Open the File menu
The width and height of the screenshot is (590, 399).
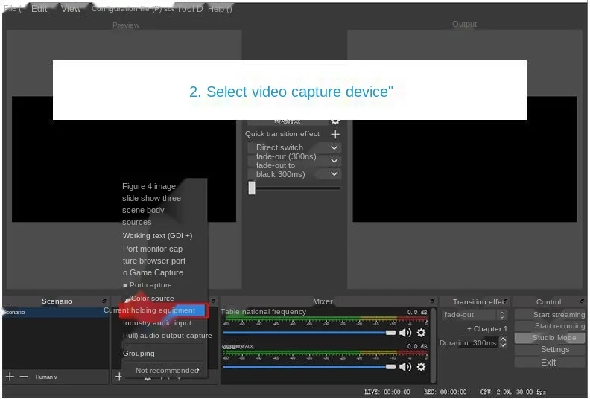(12, 9)
